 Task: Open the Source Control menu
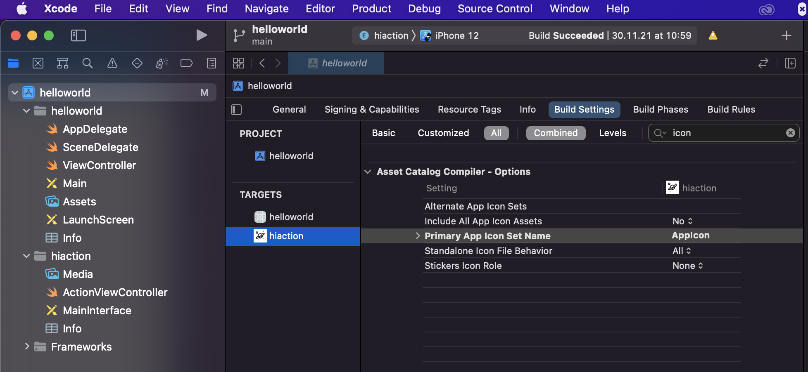point(495,9)
